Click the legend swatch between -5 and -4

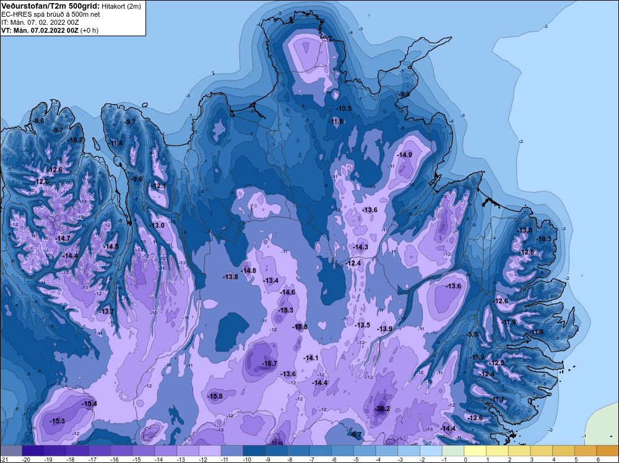click(365, 451)
